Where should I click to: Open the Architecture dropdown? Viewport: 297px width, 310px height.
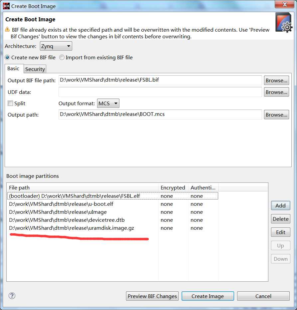(56, 46)
